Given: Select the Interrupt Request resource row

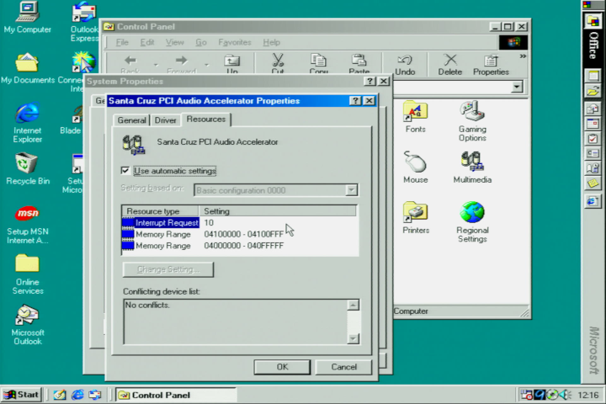Looking at the screenshot, I should 239,223.
